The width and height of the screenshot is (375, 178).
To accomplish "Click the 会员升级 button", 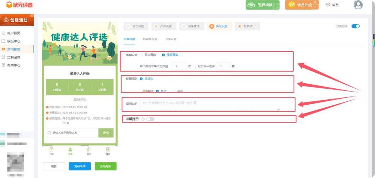I will (302, 5).
